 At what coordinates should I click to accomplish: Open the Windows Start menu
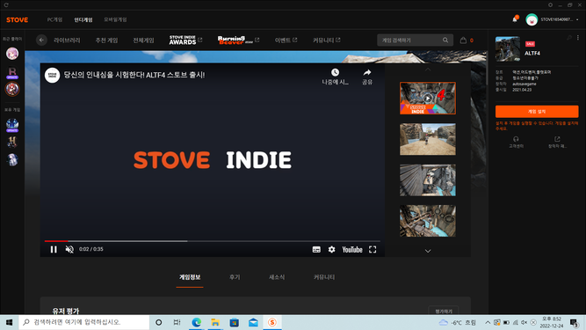click(9, 322)
